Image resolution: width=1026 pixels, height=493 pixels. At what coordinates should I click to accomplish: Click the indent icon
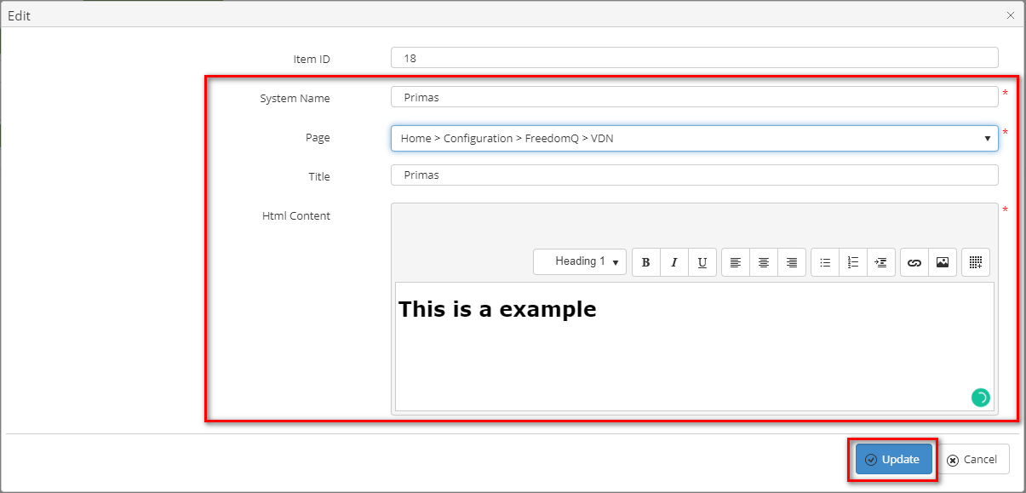[x=880, y=262]
